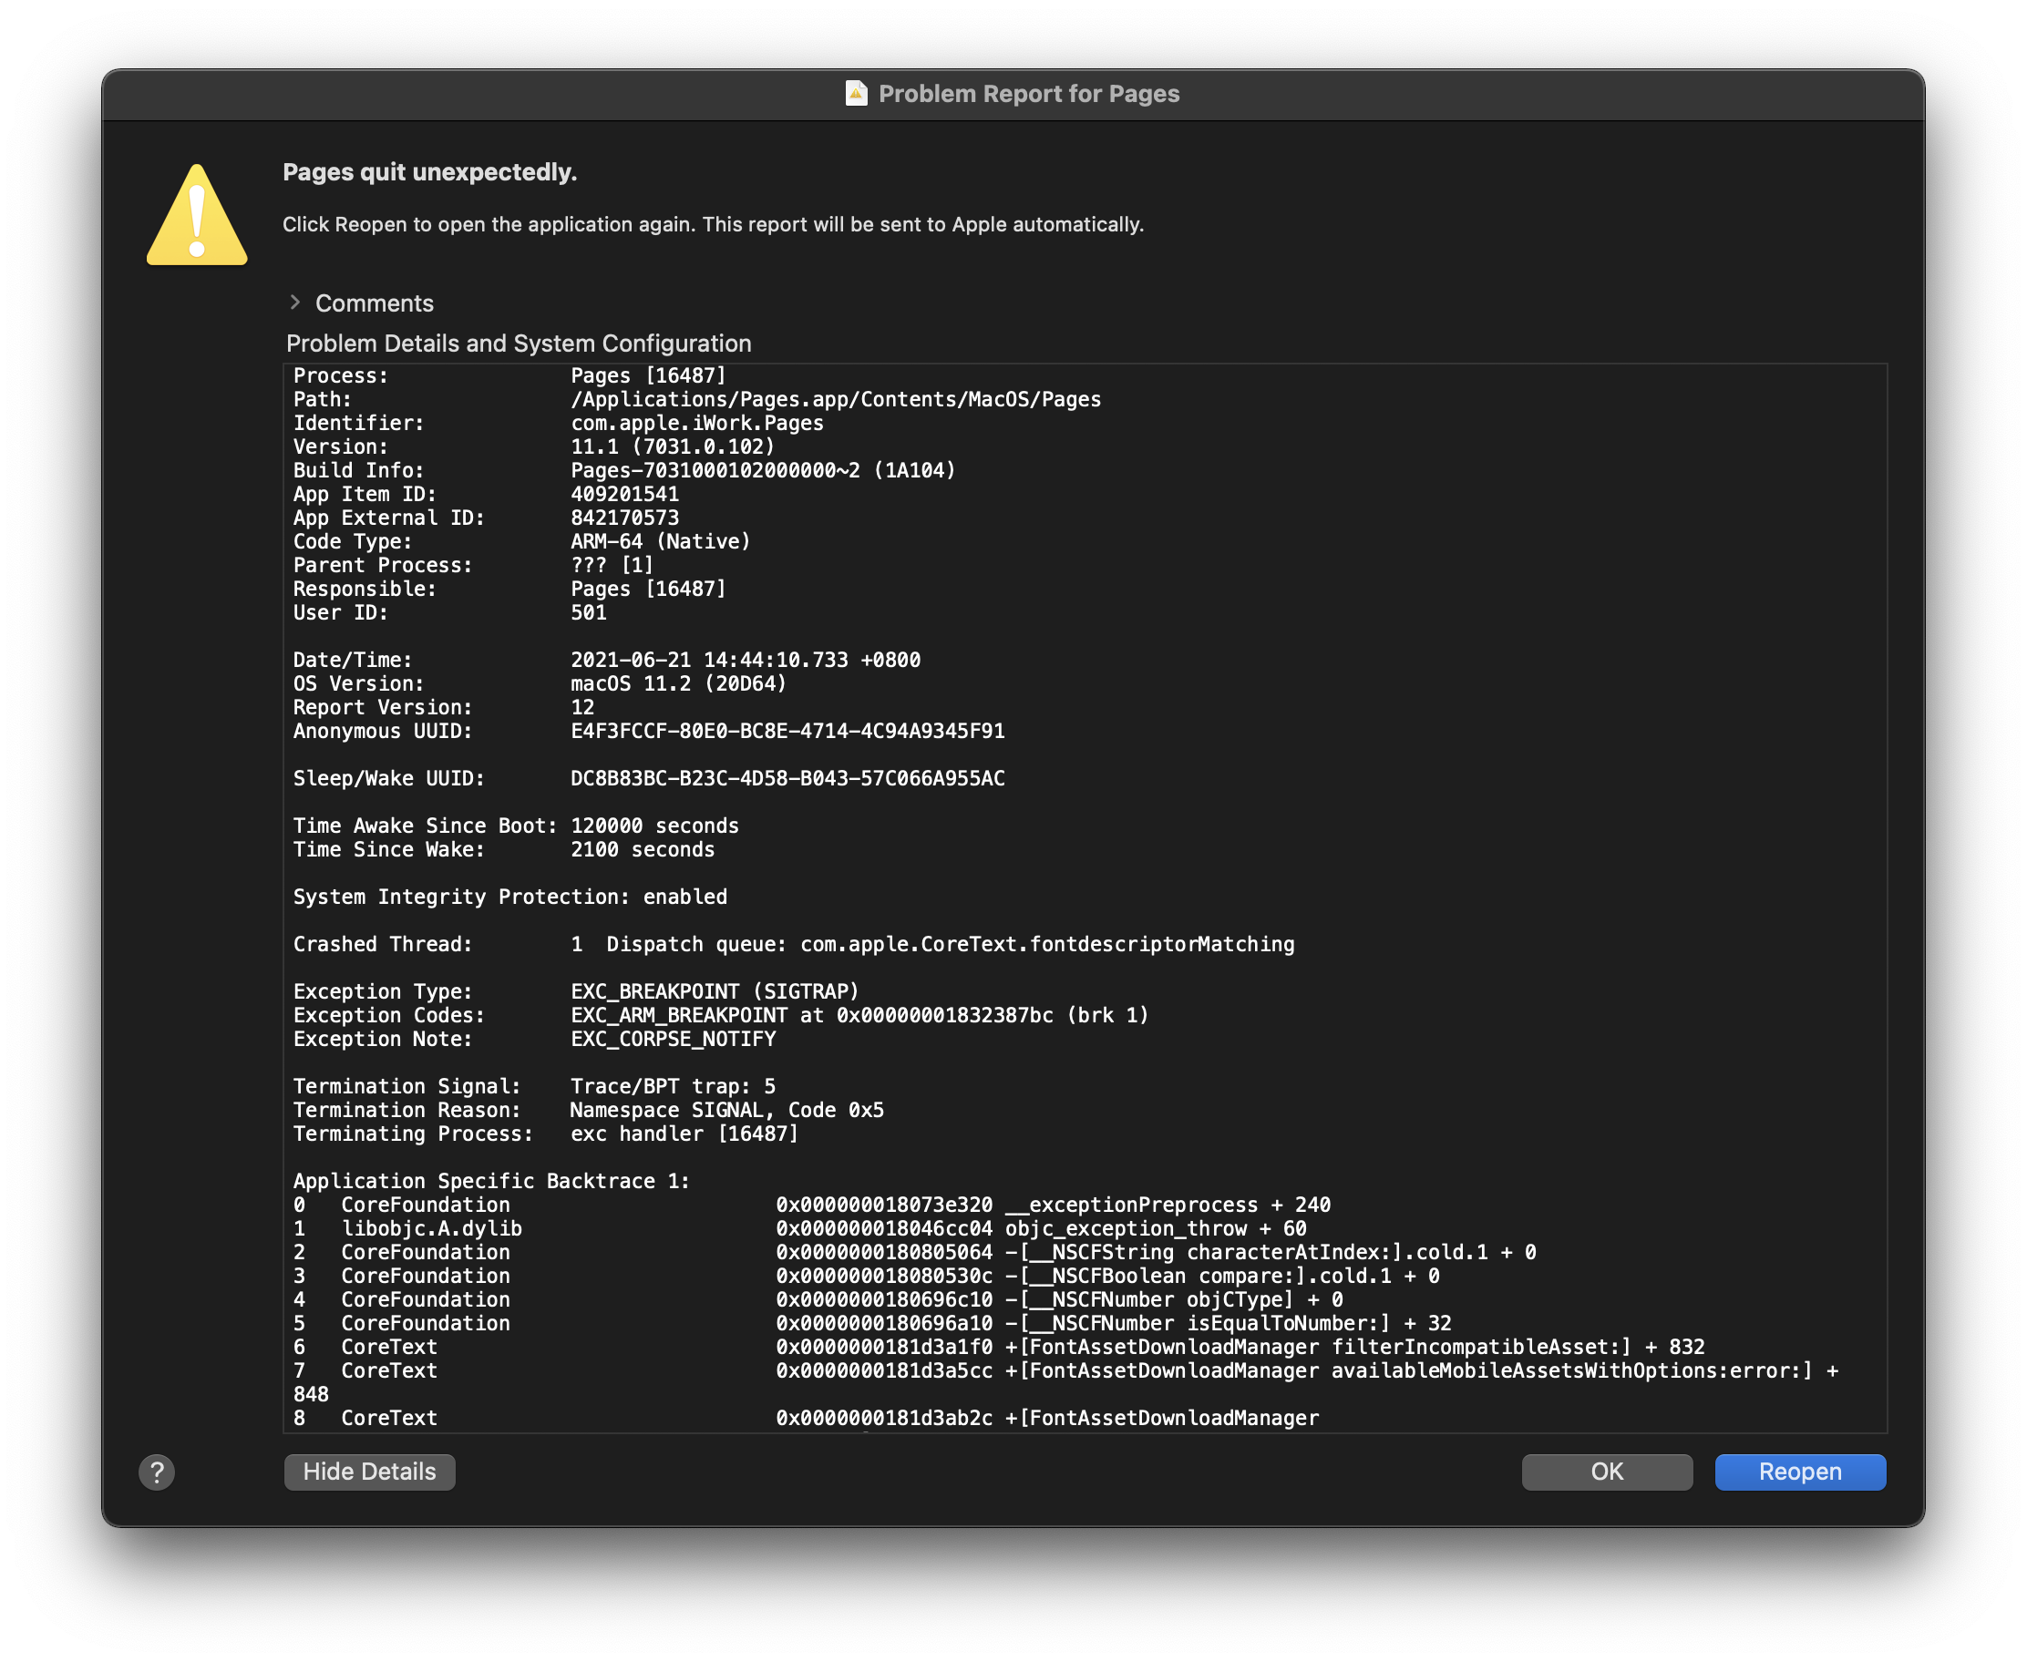Click the OK button
The width and height of the screenshot is (2027, 1662).
point(1606,1472)
